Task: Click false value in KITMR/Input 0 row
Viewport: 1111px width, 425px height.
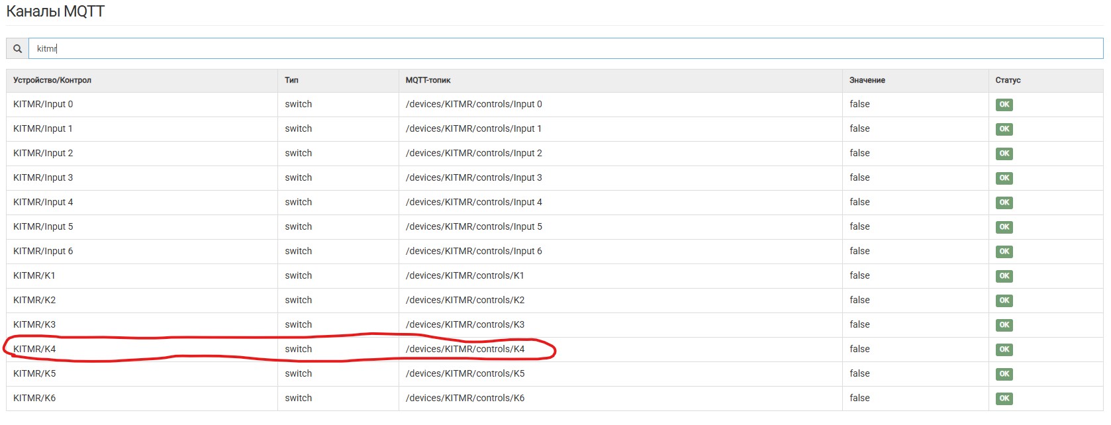Action: [859, 104]
